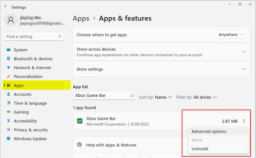This screenshot has width=256, height=158.
Task: Click the Apps icon in sidebar
Action: [9, 85]
